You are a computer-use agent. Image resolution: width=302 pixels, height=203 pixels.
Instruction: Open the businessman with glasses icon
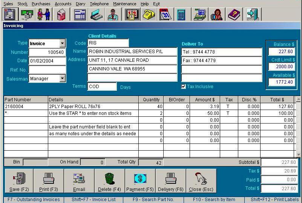click(113, 14)
